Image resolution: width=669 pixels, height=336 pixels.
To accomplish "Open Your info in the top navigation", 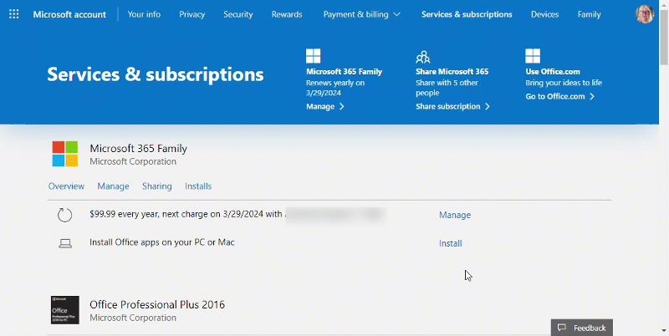I will click(x=144, y=14).
